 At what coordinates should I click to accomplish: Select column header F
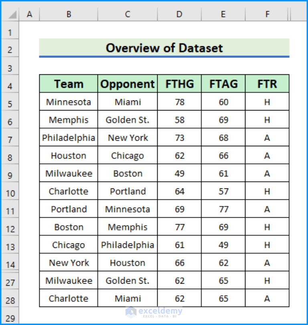coord(267,14)
